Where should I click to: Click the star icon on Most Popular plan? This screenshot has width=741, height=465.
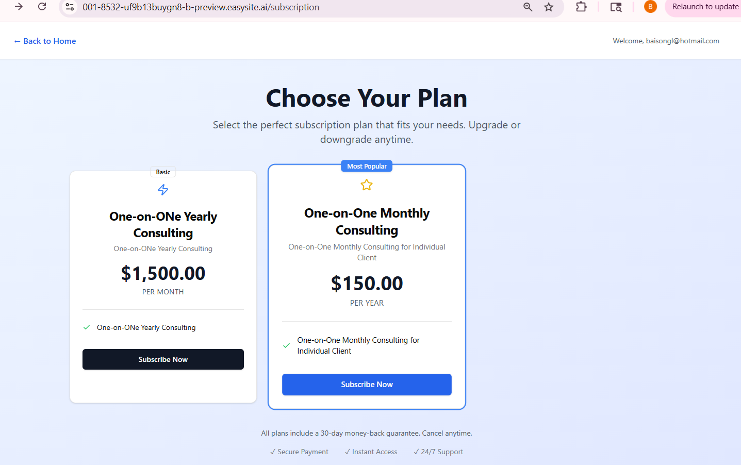[367, 185]
